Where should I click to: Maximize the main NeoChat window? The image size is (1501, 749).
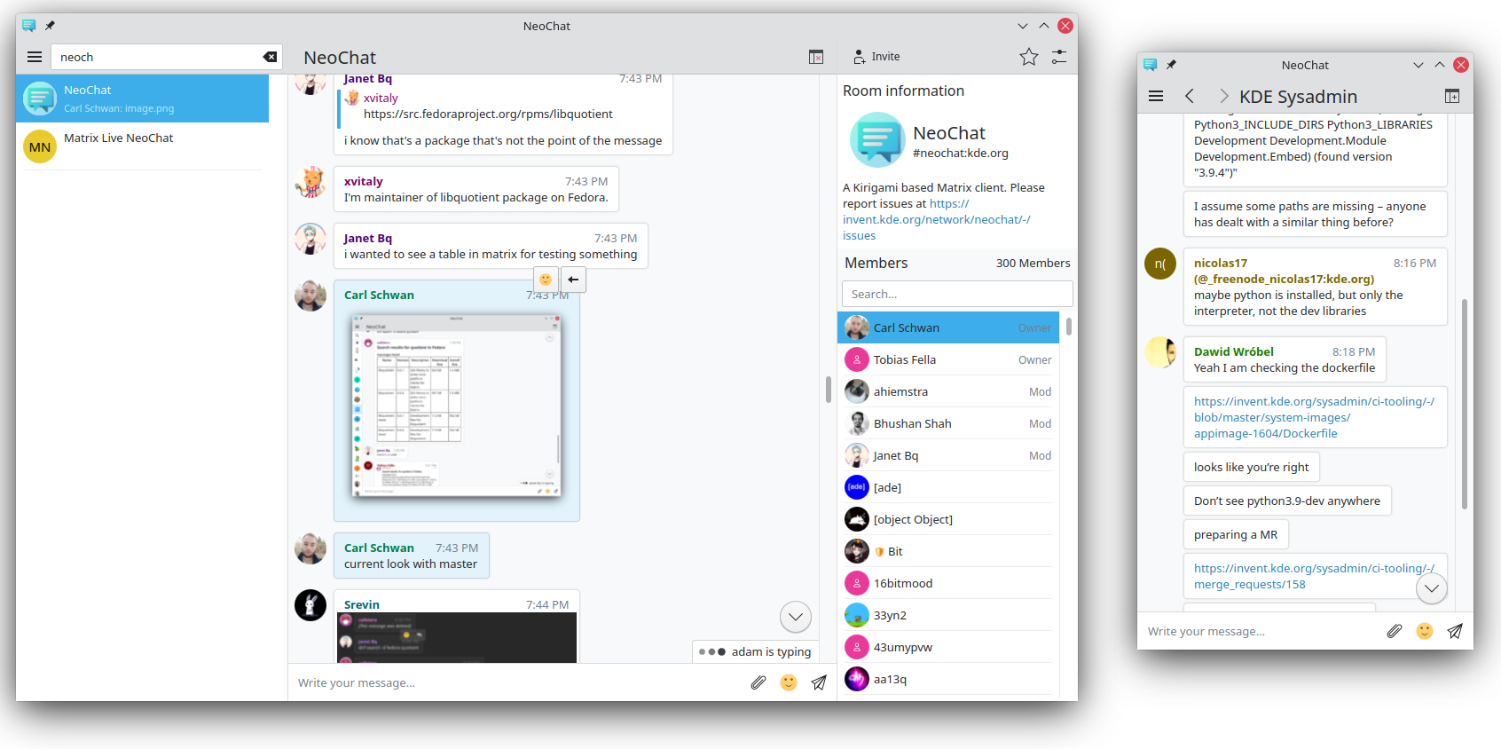pos(1044,26)
